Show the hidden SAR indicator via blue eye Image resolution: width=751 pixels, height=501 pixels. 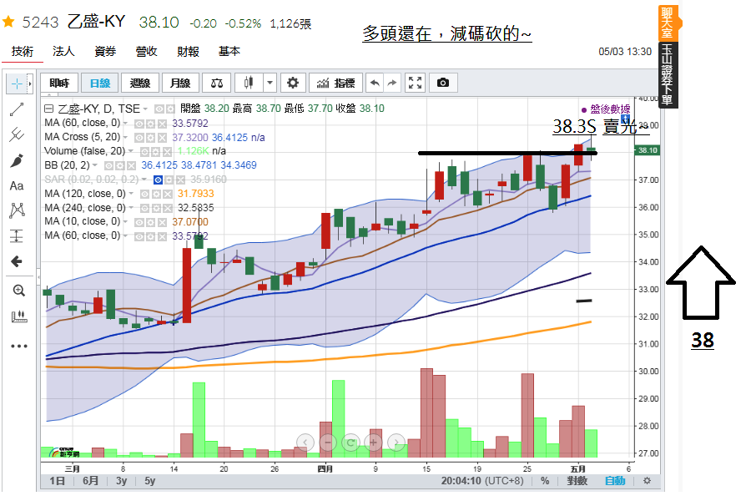(x=158, y=180)
